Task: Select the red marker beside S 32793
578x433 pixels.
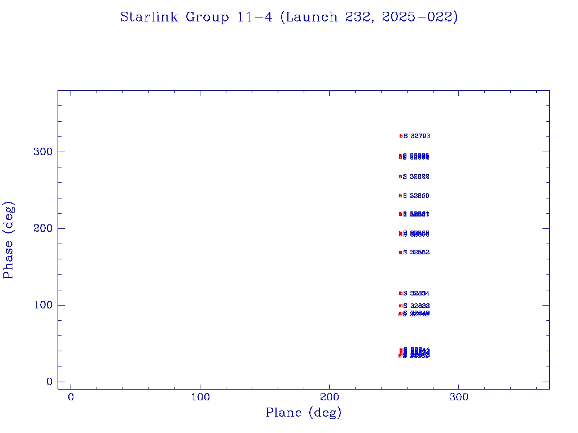Action: coord(401,136)
